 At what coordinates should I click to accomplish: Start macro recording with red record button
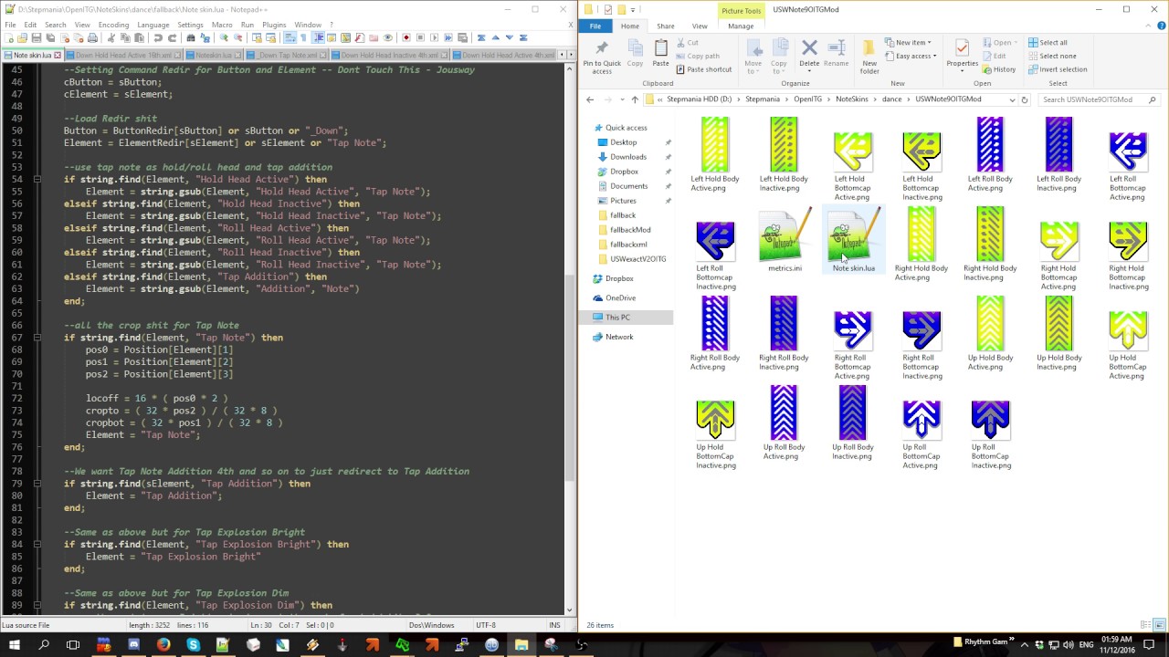coord(407,38)
